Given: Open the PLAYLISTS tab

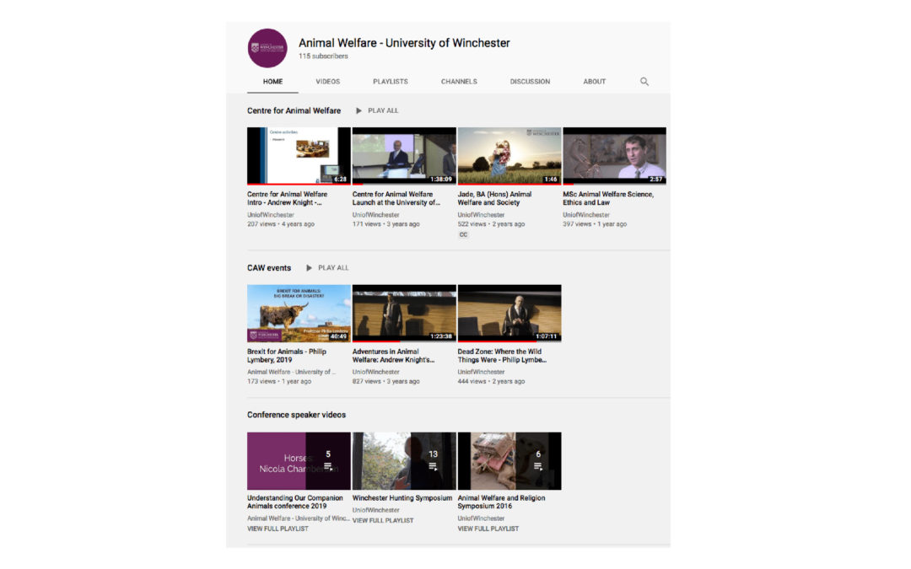Looking at the screenshot, I should [391, 82].
